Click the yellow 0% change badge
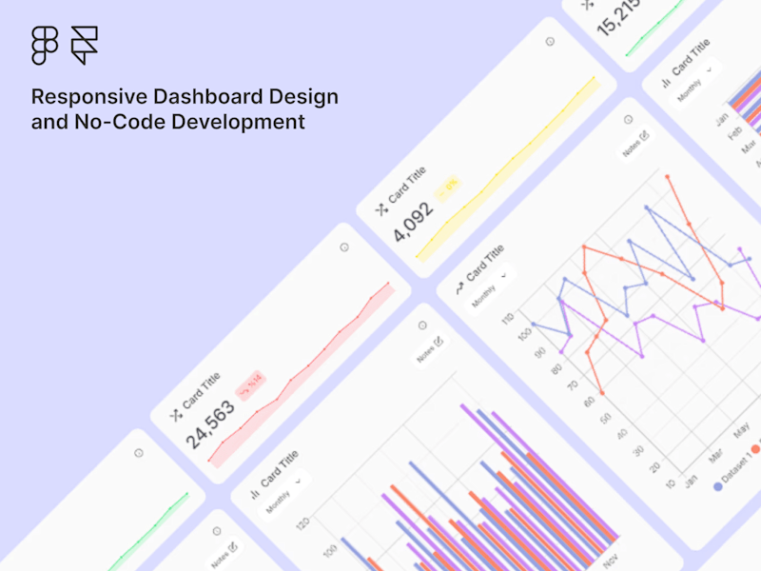This screenshot has height=571, width=761. coord(447,189)
